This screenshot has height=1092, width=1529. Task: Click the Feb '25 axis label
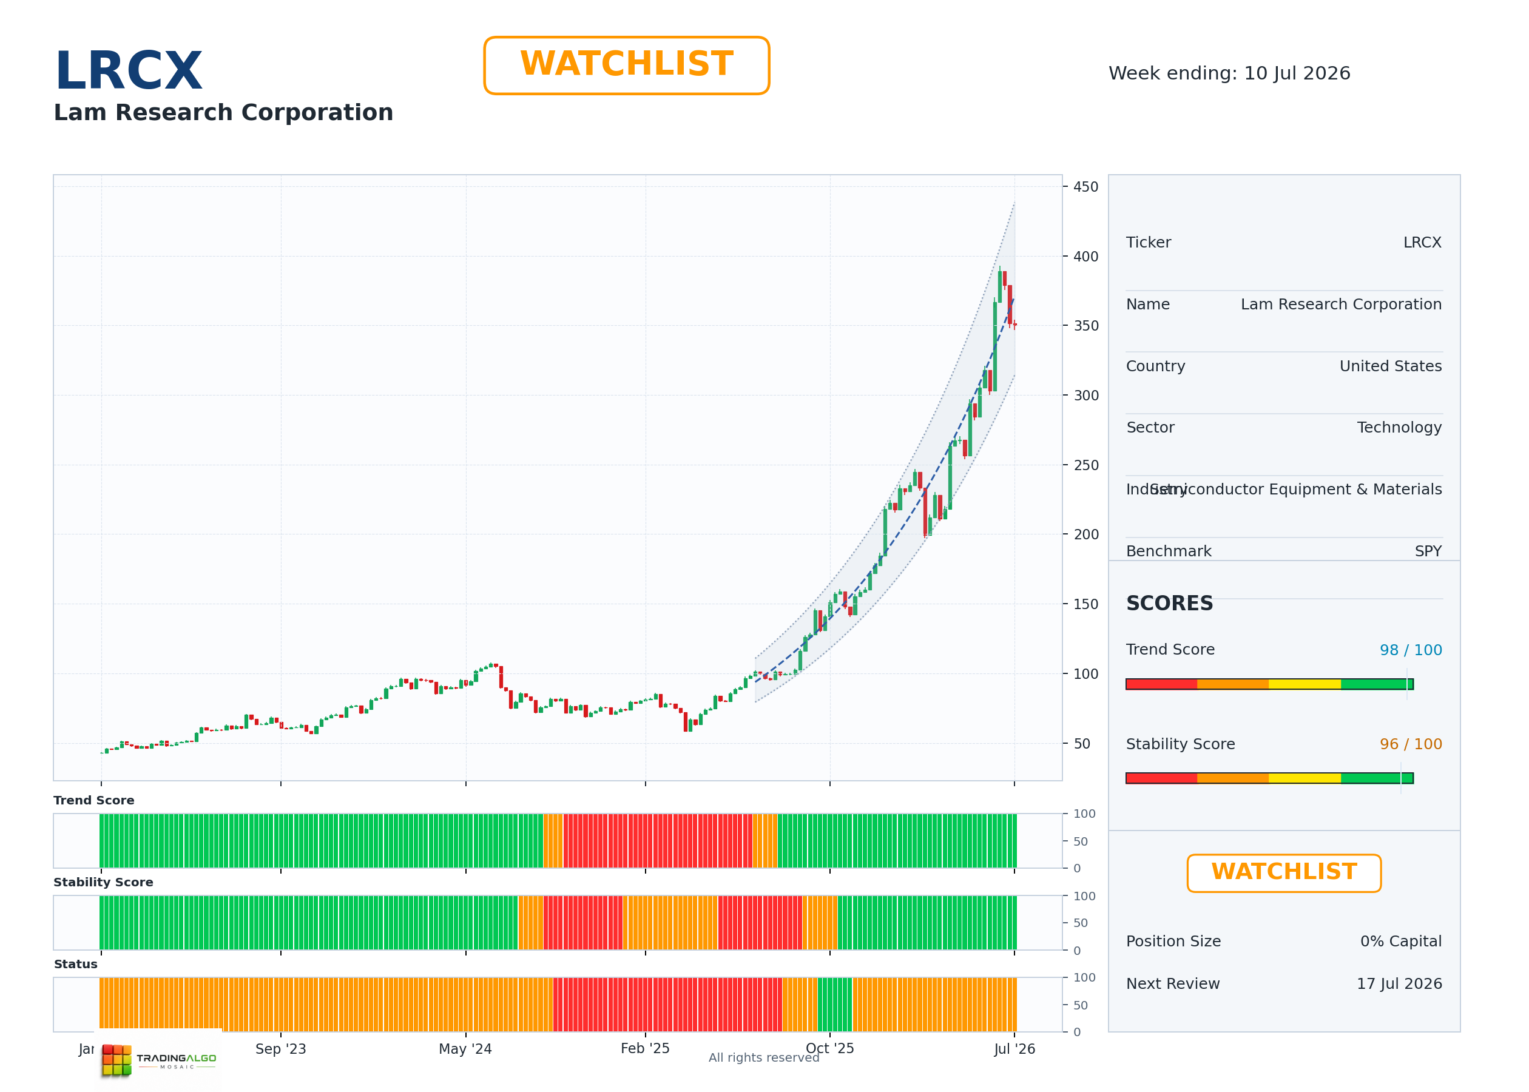pyautogui.click(x=645, y=1048)
